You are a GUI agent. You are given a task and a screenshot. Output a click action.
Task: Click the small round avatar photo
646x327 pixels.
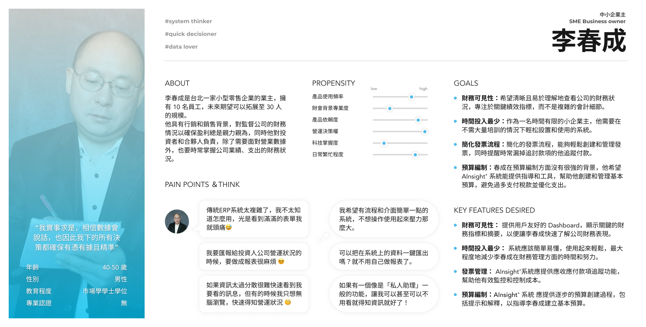coord(177,222)
